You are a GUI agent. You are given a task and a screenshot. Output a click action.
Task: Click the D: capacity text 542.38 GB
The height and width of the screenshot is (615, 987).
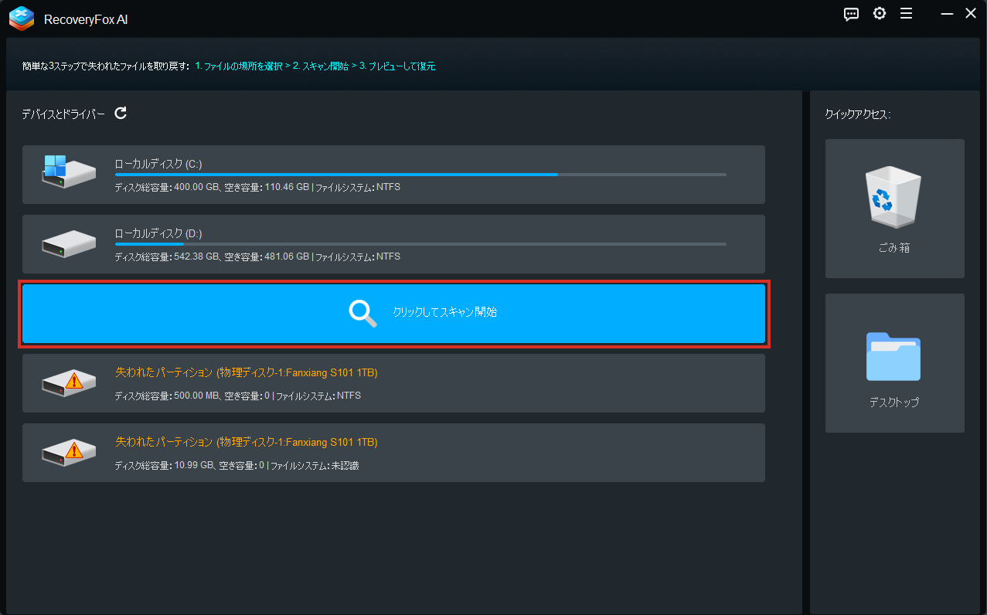257,257
